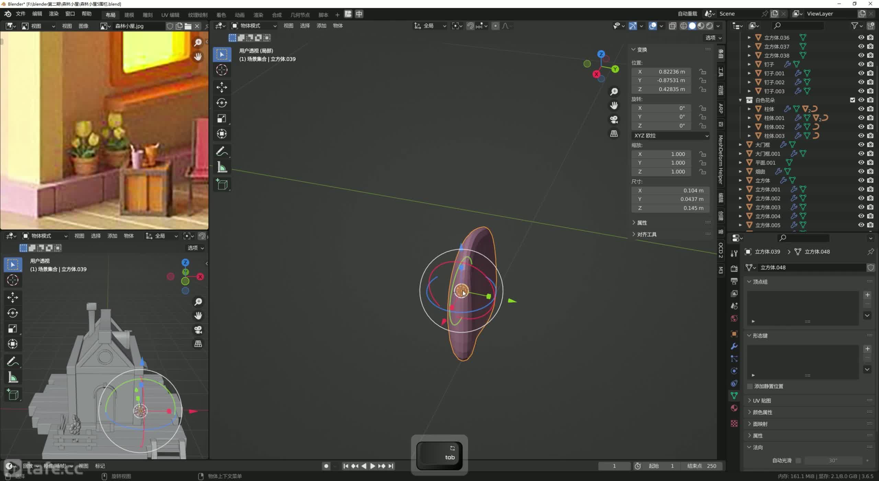This screenshot has height=481, width=879.
Task: Toggle render camera icon for 立方体.036
Action: pos(870,37)
